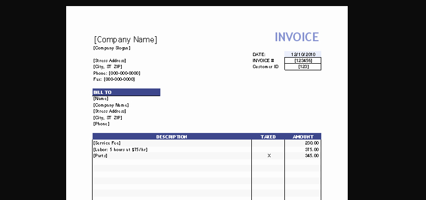Select the [Phone] line under BILL TO

click(101, 124)
